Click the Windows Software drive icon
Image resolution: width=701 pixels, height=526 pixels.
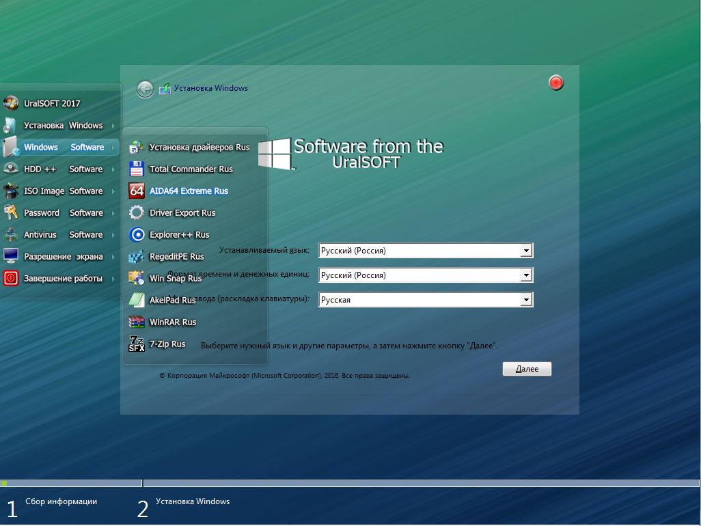[x=11, y=147]
